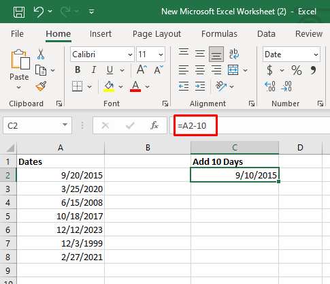Apply Percent Style icon
330x284 pixels.
tap(297, 70)
